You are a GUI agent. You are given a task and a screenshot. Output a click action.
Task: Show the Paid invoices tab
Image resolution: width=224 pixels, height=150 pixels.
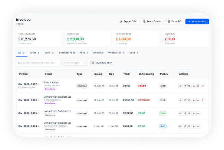tap(84, 53)
